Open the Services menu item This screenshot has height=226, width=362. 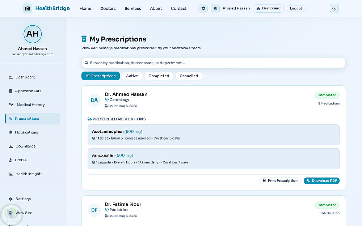(x=133, y=9)
